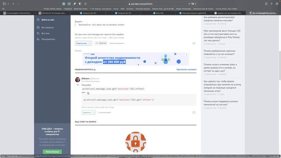Image resolution: width=281 pixels, height=158 pixels.
Task: Click the pin extension icon in toolbar
Action: click(x=75, y=4)
